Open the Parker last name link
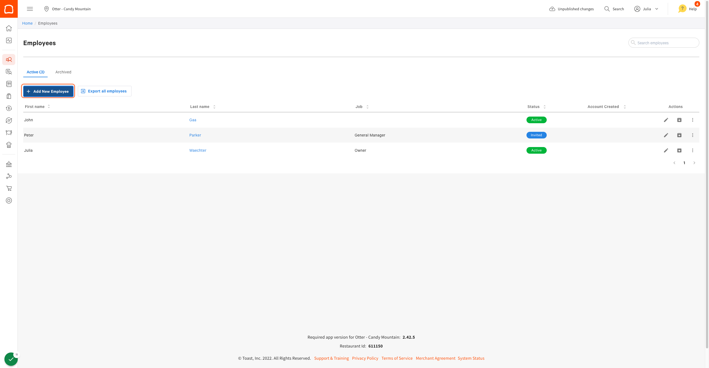The height and width of the screenshot is (368, 709). point(195,135)
